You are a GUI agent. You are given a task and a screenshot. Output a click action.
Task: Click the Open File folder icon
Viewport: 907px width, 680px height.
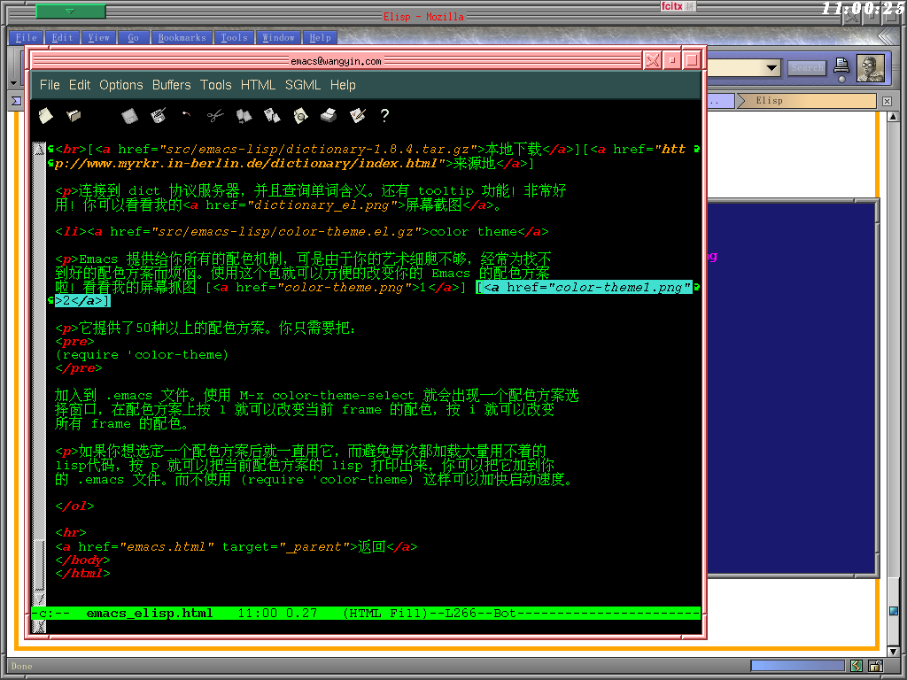pos(74,115)
